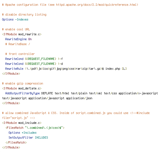Click the RewriteCond line ending with !-f

[34, 59]
